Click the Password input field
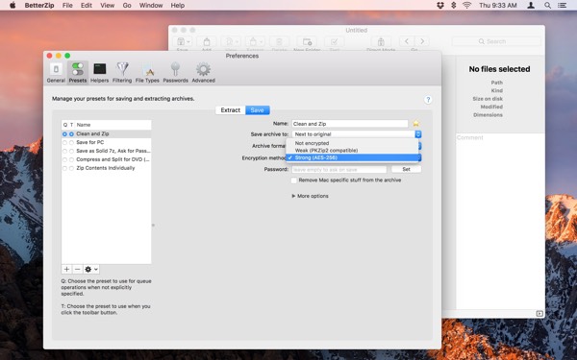This screenshot has width=577, height=360. (339, 169)
